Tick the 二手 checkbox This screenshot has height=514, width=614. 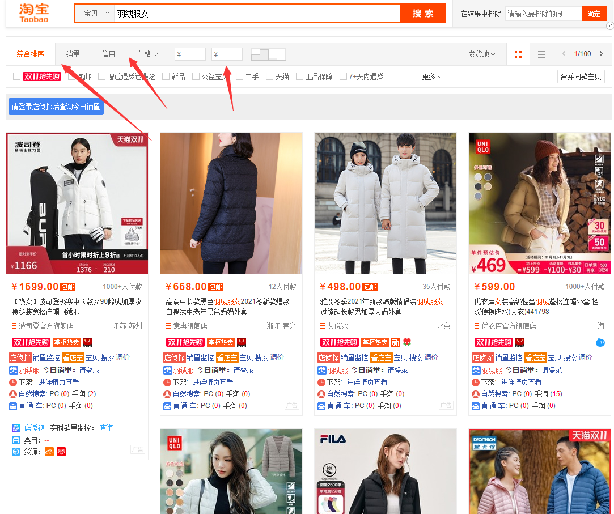tap(240, 77)
